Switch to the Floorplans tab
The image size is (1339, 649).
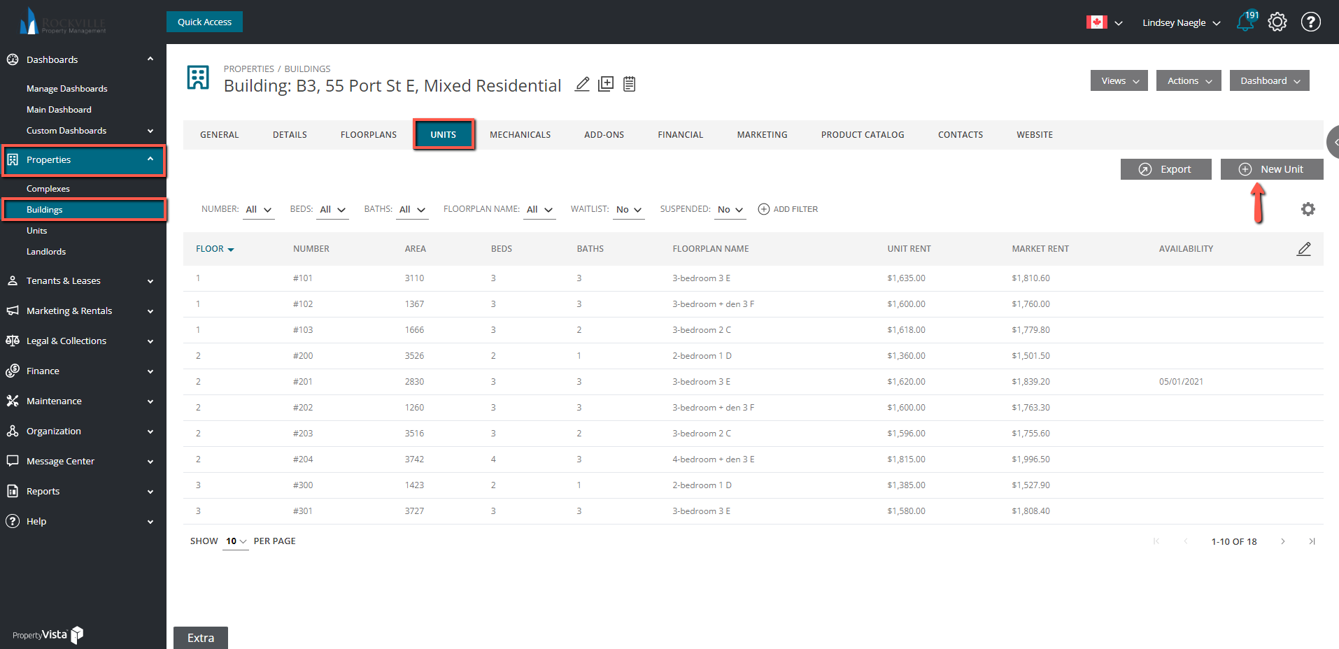(369, 135)
